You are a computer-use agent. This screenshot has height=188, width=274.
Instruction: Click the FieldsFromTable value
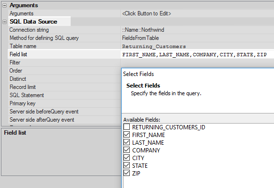point(140,38)
